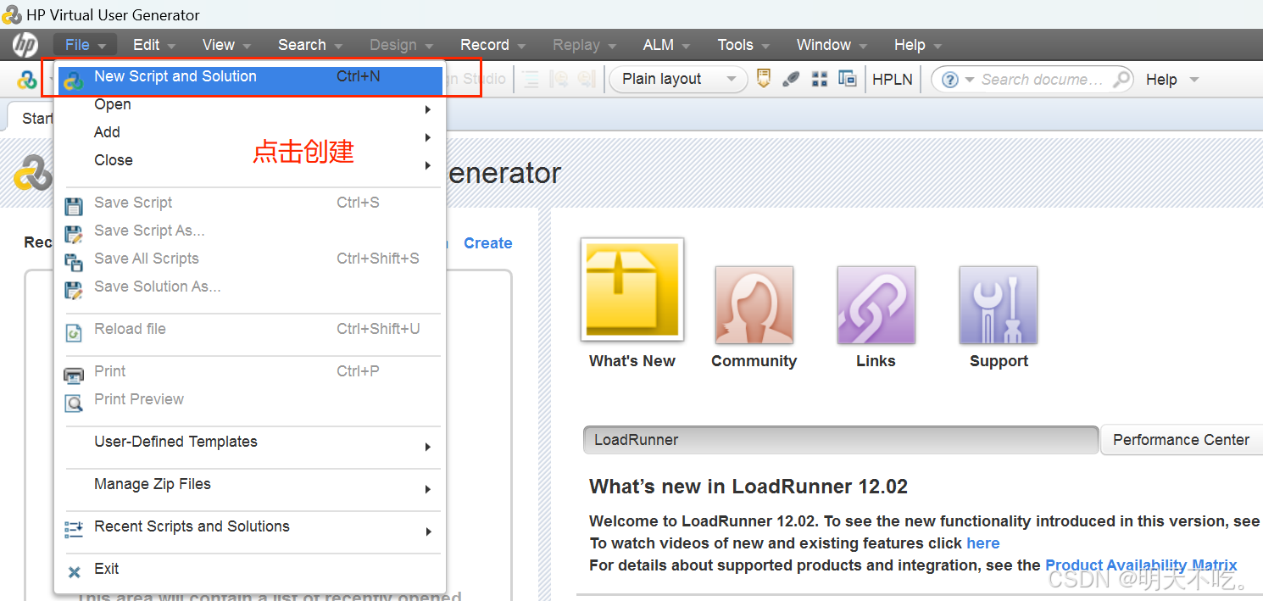The height and width of the screenshot is (601, 1263).
Task: Open the Product Availability Matrix link
Action: [x=1141, y=565]
